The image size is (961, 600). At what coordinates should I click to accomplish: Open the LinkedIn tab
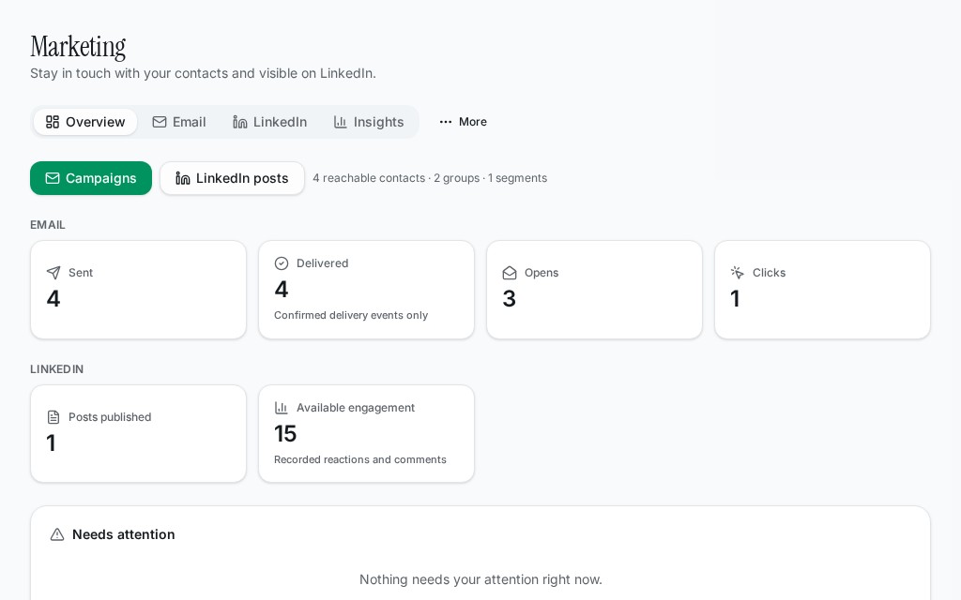point(269,122)
